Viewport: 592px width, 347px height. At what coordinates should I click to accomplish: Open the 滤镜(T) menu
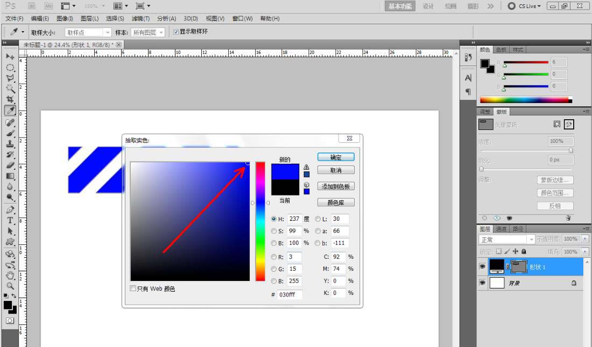click(140, 18)
